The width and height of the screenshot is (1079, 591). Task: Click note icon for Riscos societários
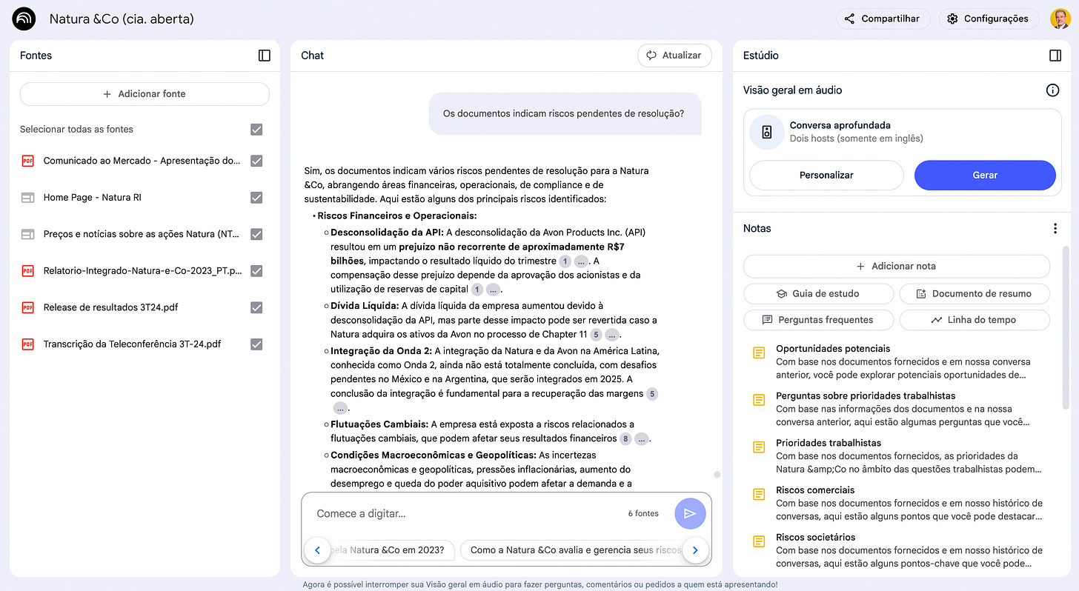coord(759,541)
